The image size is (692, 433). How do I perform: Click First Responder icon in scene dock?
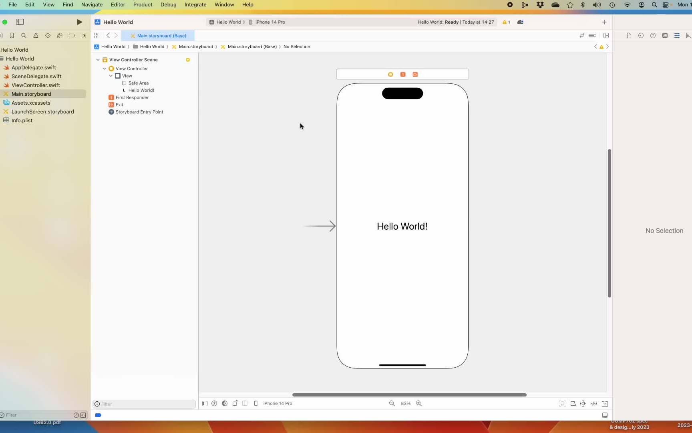[x=403, y=74]
